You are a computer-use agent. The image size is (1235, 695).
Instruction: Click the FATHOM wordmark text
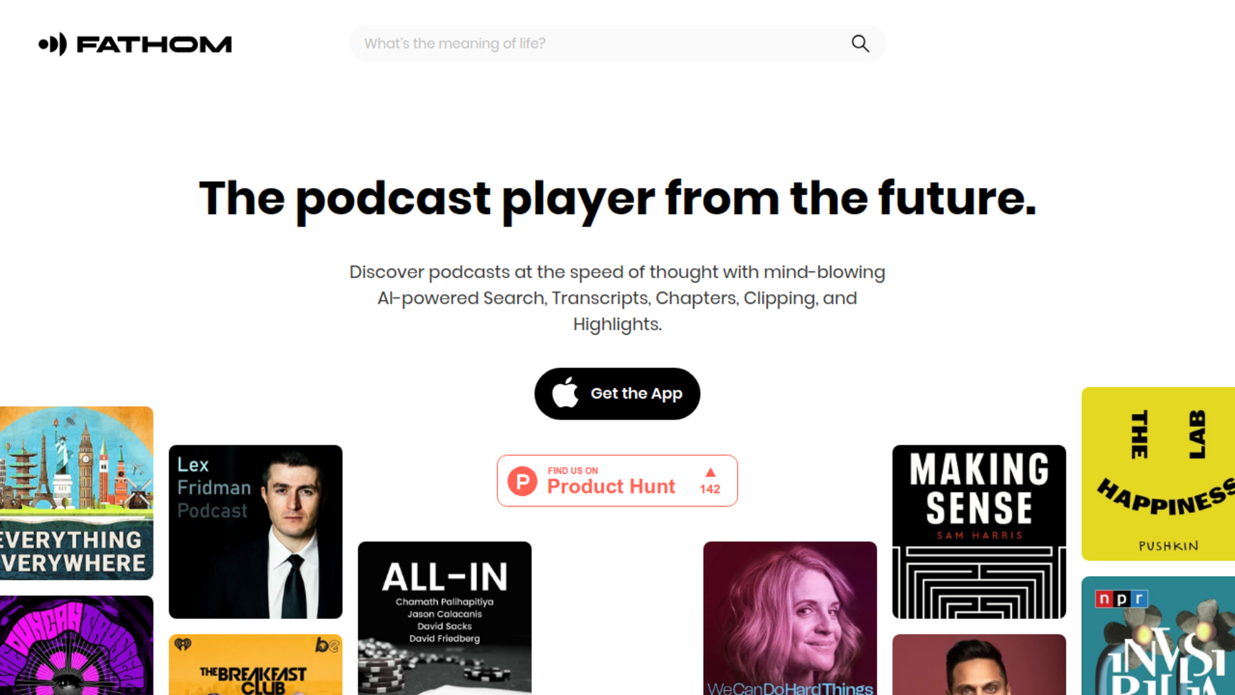(154, 45)
